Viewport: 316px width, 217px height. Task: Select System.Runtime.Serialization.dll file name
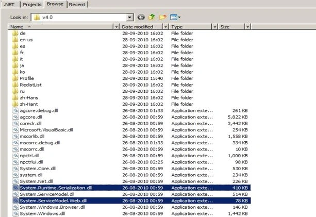point(56,188)
